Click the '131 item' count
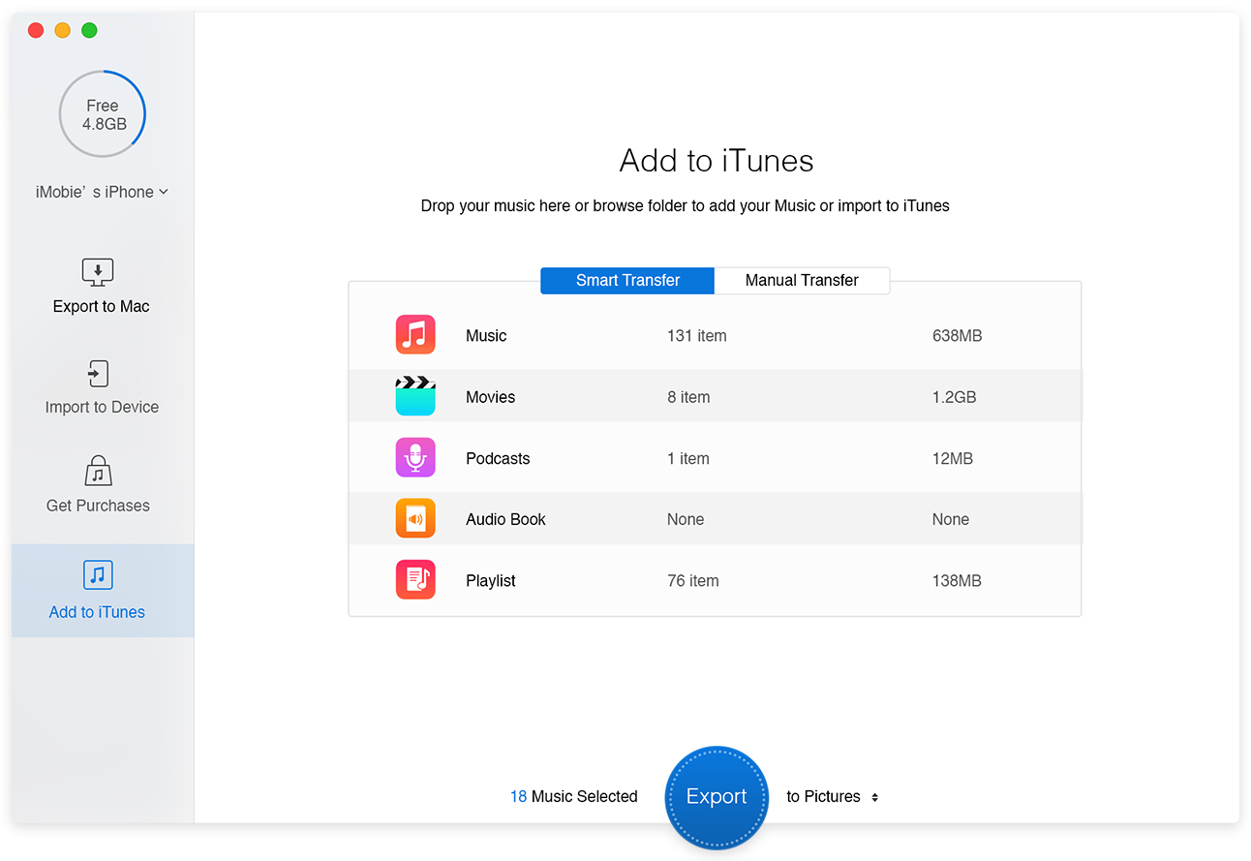The image size is (1251, 861). point(697,336)
